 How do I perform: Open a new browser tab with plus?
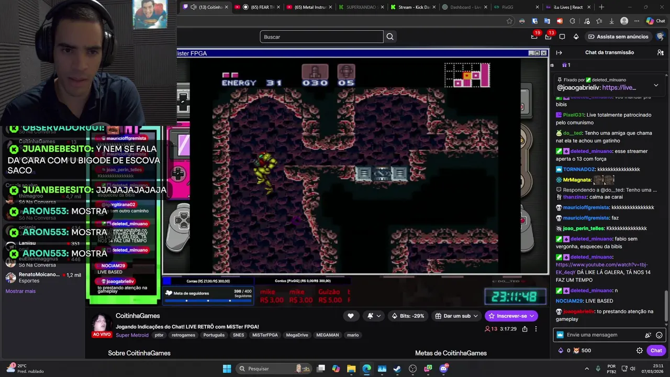click(x=601, y=7)
